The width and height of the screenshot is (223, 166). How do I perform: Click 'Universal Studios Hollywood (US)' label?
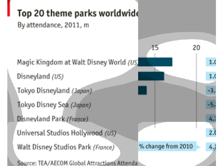[x=66, y=133]
